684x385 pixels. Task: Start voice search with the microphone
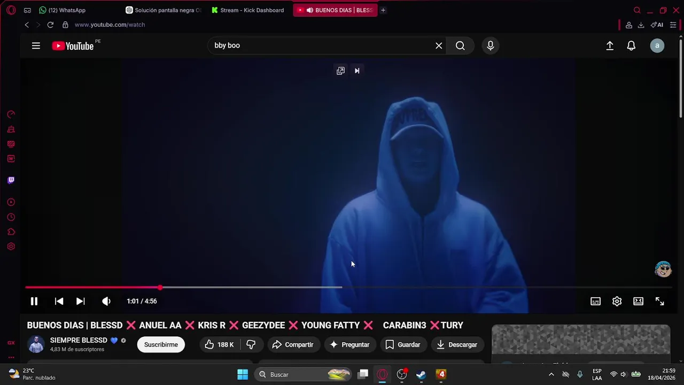coord(490,45)
